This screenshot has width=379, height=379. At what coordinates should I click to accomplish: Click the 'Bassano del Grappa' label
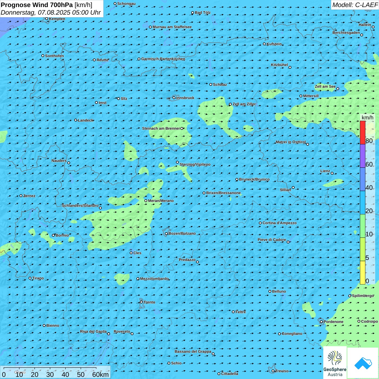tap(193, 351)
